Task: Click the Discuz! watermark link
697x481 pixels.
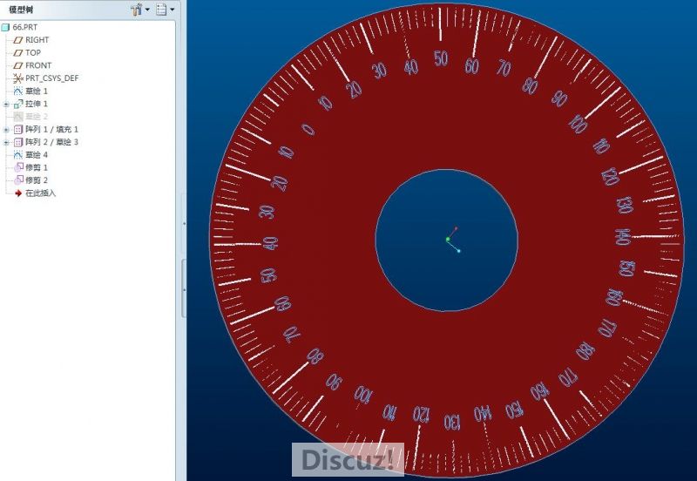Action: 348,459
